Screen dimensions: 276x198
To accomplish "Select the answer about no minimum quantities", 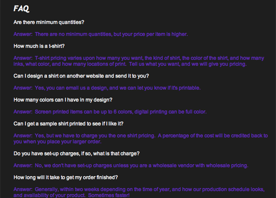I will tap(101, 34).
